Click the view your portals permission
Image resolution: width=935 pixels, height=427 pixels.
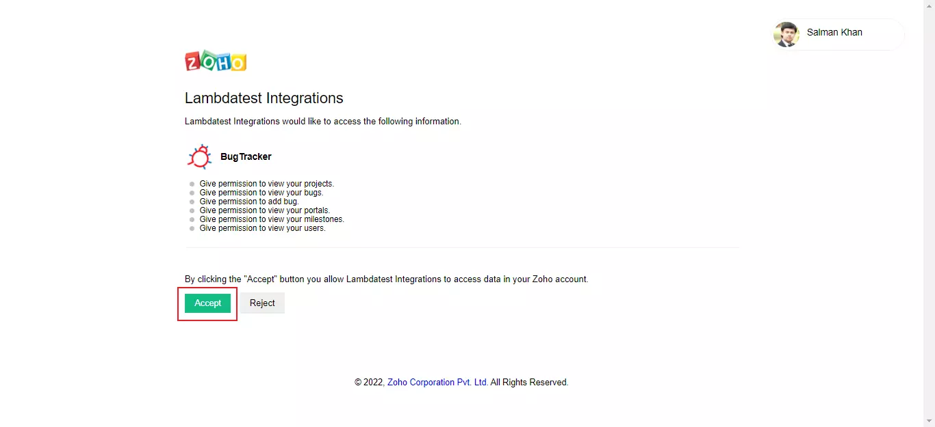point(264,210)
